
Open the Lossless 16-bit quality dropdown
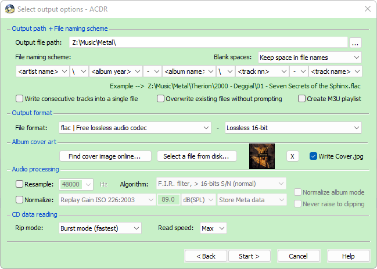293,128
